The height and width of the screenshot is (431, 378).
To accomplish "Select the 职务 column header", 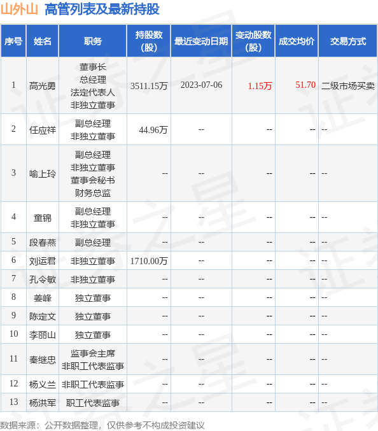I will click(92, 41).
